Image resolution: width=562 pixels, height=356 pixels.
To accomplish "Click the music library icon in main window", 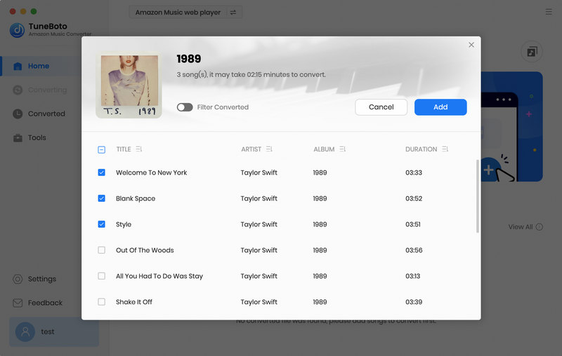I will tap(532, 52).
